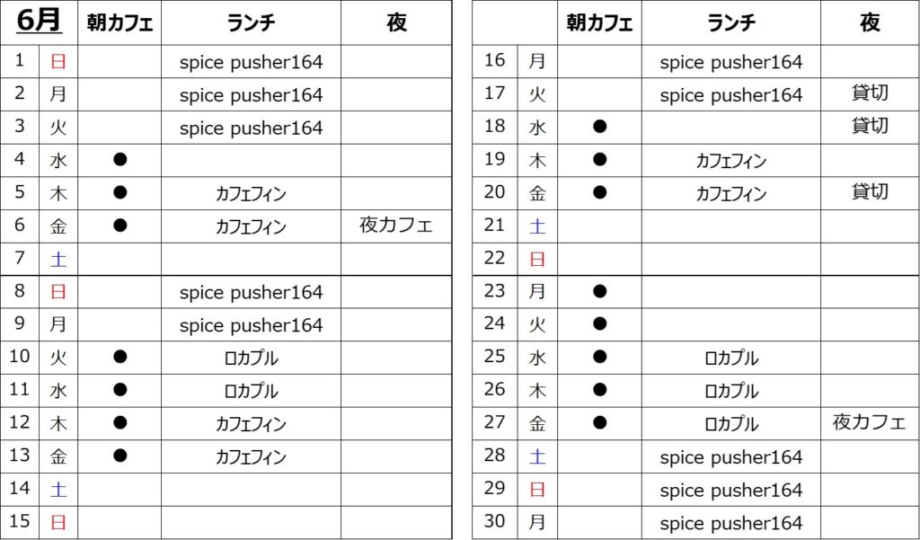Screen dimensions: 920x540
Task: Select spice pusher164 lunch on June 1
Action: (252, 62)
